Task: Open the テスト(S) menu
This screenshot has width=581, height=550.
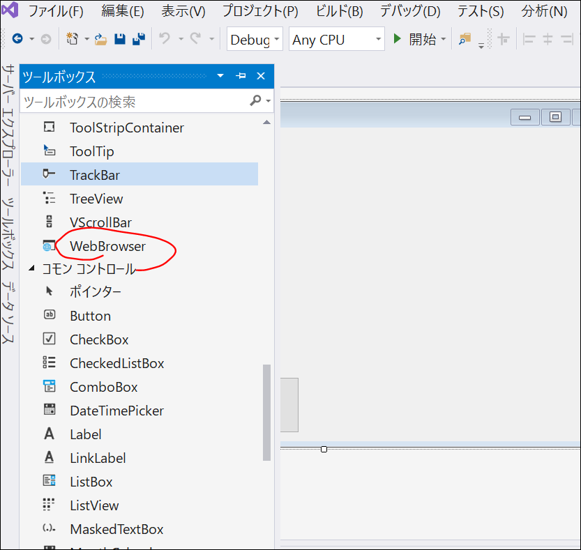Action: tap(481, 11)
